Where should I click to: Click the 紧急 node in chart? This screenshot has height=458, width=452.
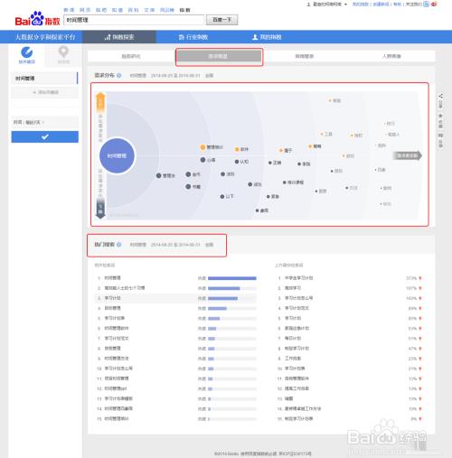coord(268,197)
